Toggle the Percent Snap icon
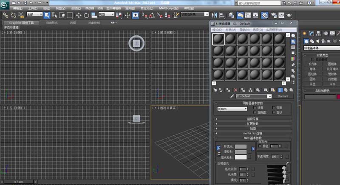The image size is (340, 185). pyautogui.click(x=160, y=15)
